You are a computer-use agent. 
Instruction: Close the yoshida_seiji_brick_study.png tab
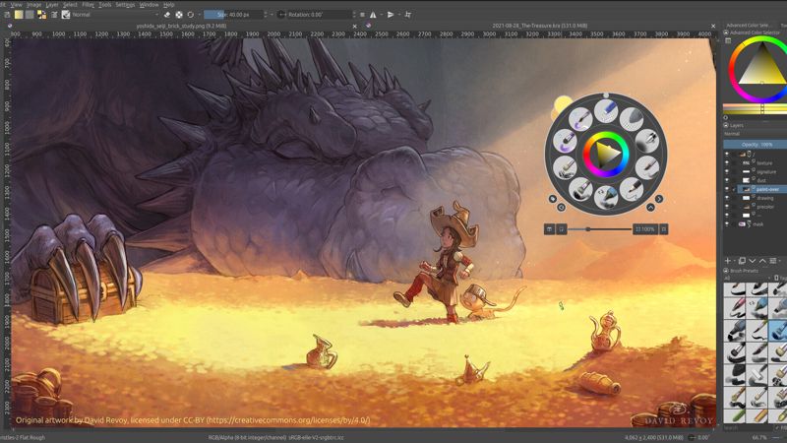(x=355, y=27)
